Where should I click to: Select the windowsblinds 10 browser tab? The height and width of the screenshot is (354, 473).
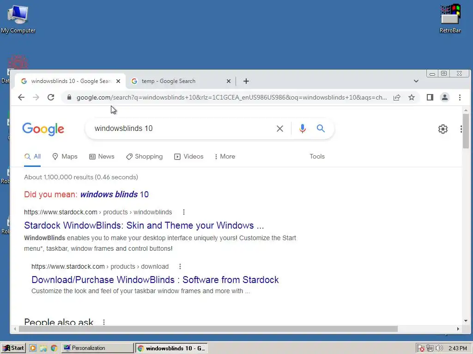point(70,81)
